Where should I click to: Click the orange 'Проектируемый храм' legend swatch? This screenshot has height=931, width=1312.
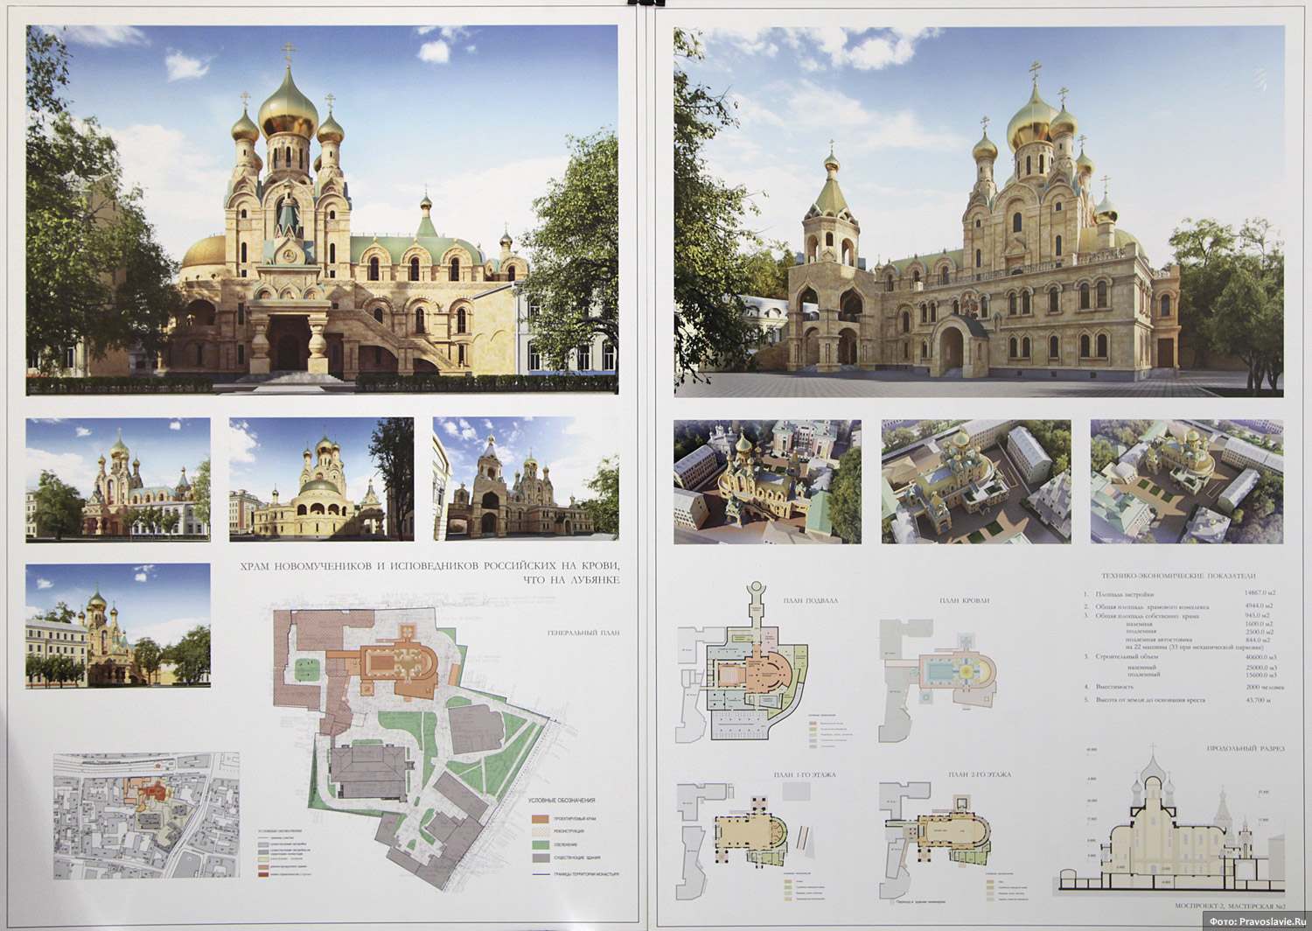[540, 818]
